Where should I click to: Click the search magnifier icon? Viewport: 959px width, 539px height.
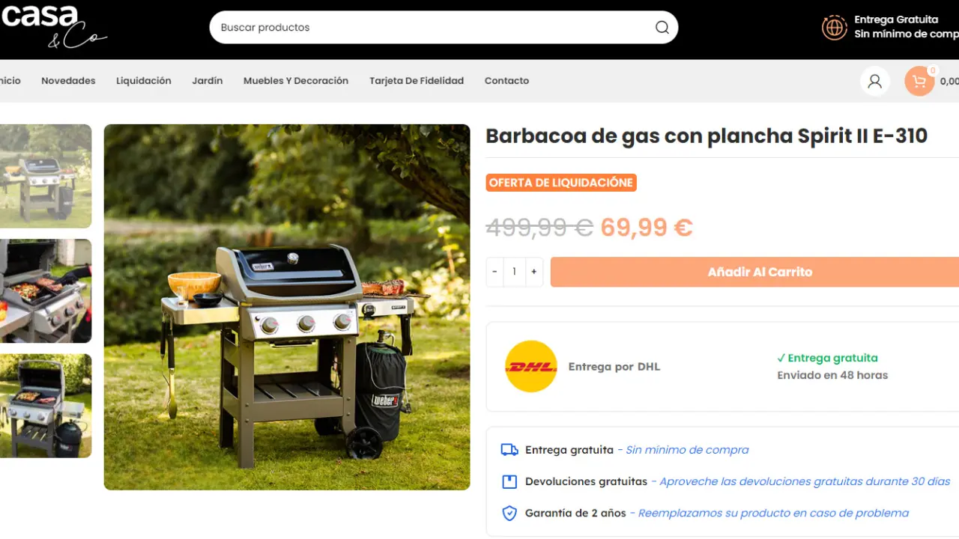pos(662,28)
